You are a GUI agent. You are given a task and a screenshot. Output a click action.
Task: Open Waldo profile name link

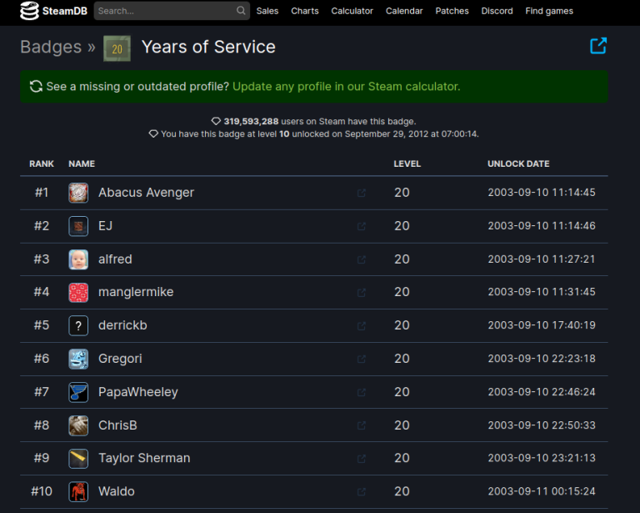point(117,491)
